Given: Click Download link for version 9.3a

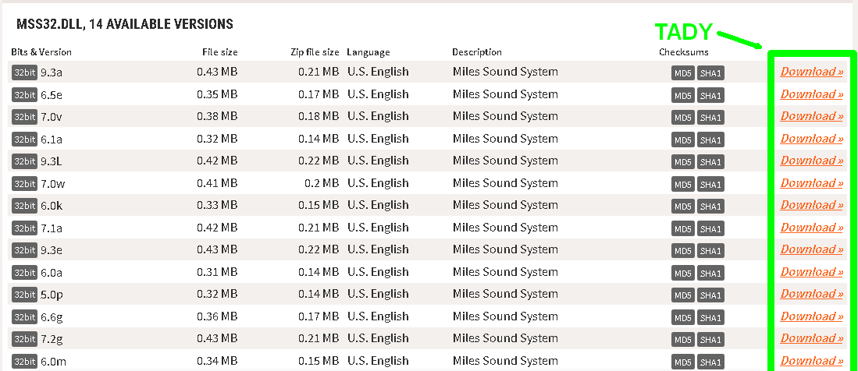Looking at the screenshot, I should point(811,72).
